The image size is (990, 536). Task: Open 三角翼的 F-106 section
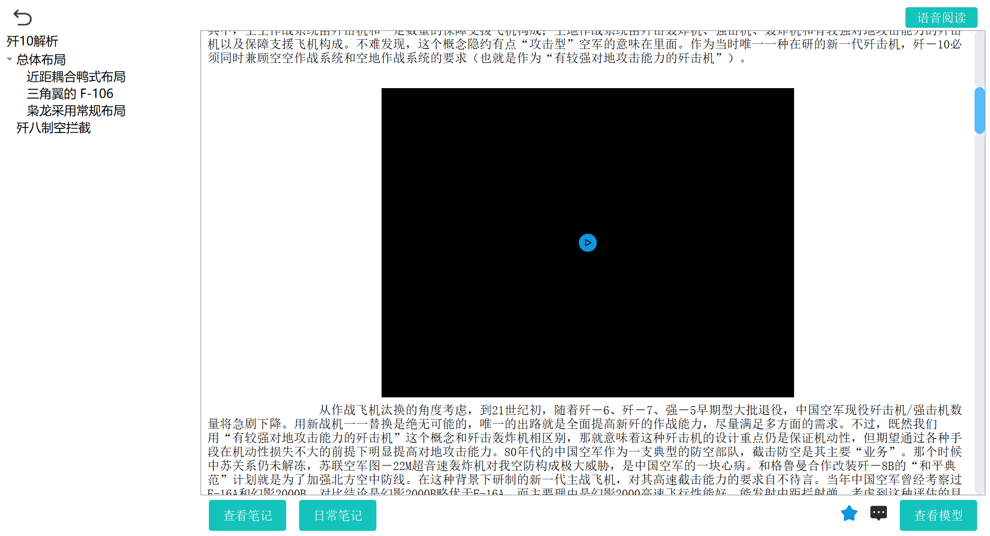(70, 94)
